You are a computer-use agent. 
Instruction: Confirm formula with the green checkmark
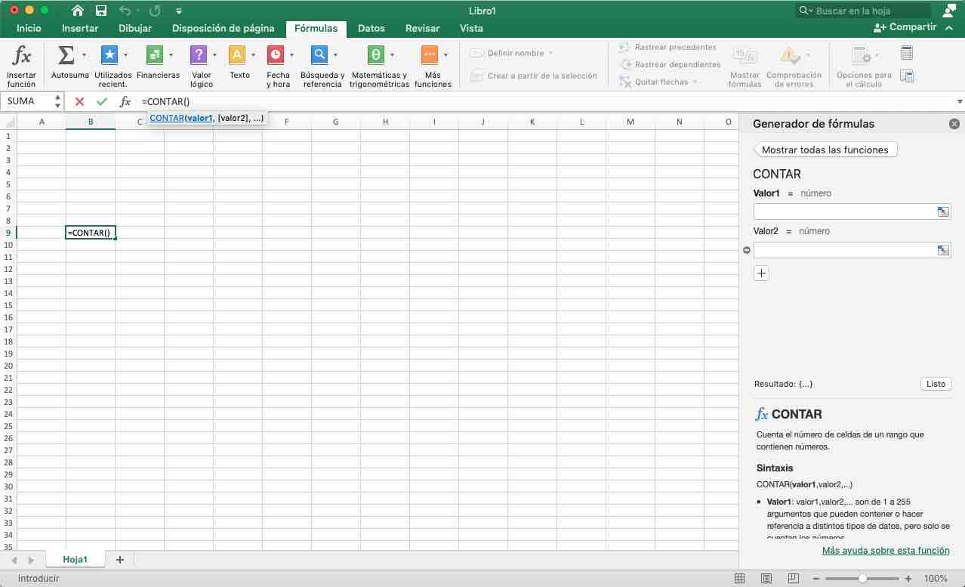pyautogui.click(x=102, y=102)
